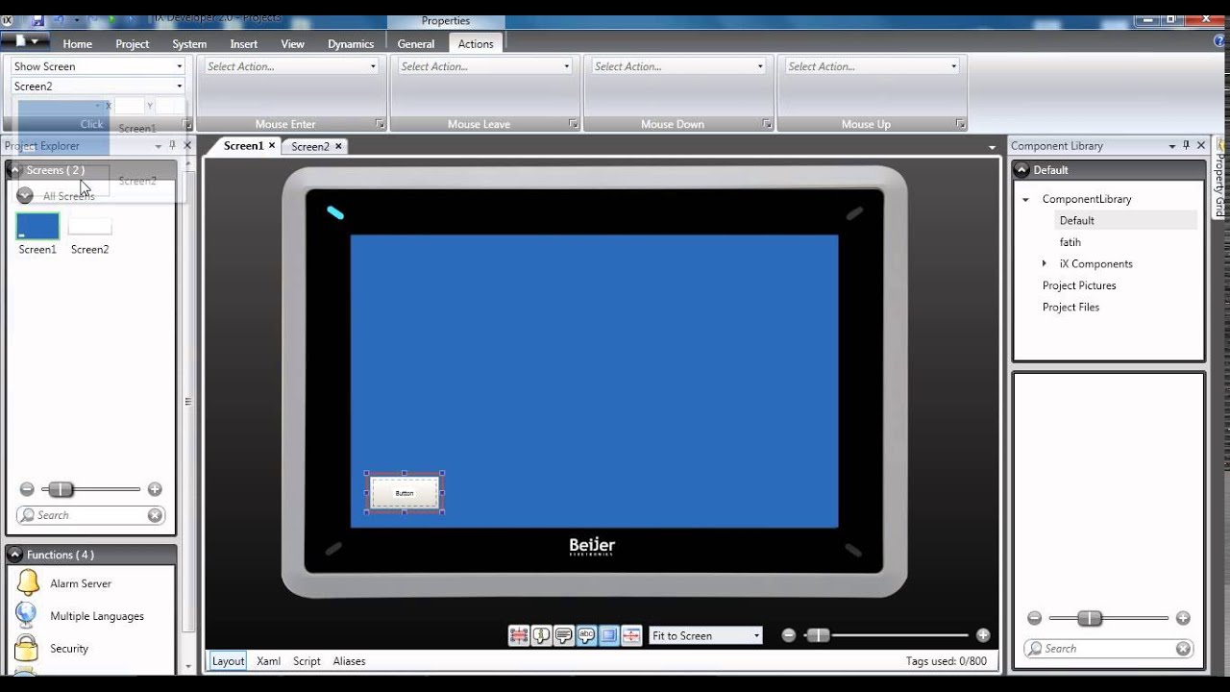Click the Mouse Enter group dialog launcher icon
1230x692 pixels.
point(380,124)
